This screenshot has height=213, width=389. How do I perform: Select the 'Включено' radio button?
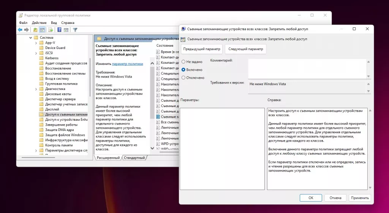184,70
